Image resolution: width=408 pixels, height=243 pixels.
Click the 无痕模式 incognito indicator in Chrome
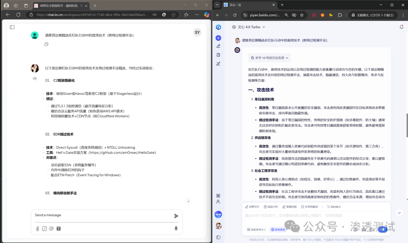coord(372,15)
